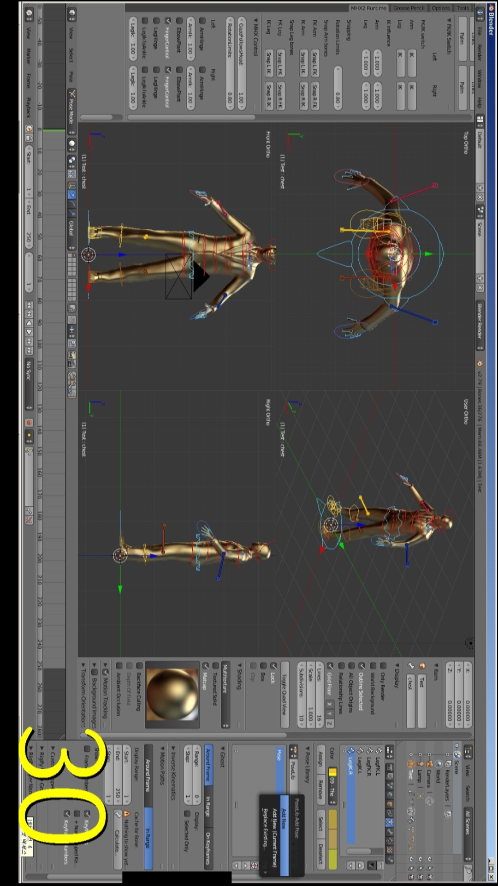The image size is (498, 886).
Task: Jump to timeline end frame icon
Action: point(29,350)
